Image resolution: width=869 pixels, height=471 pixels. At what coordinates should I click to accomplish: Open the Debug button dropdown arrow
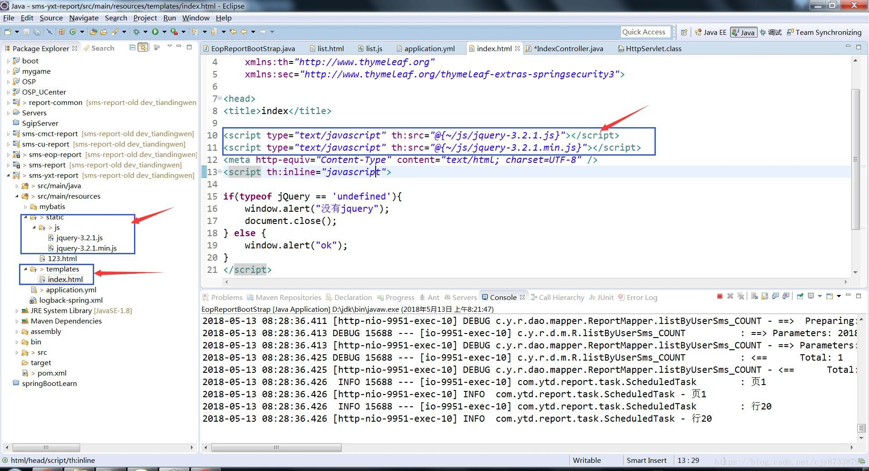click(x=145, y=32)
